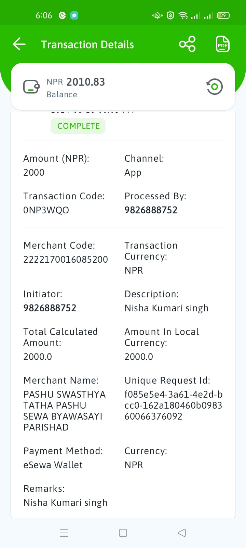Tap the battery indicator in status bar
Image resolution: width=246 pixels, height=548 pixels.
tap(224, 15)
